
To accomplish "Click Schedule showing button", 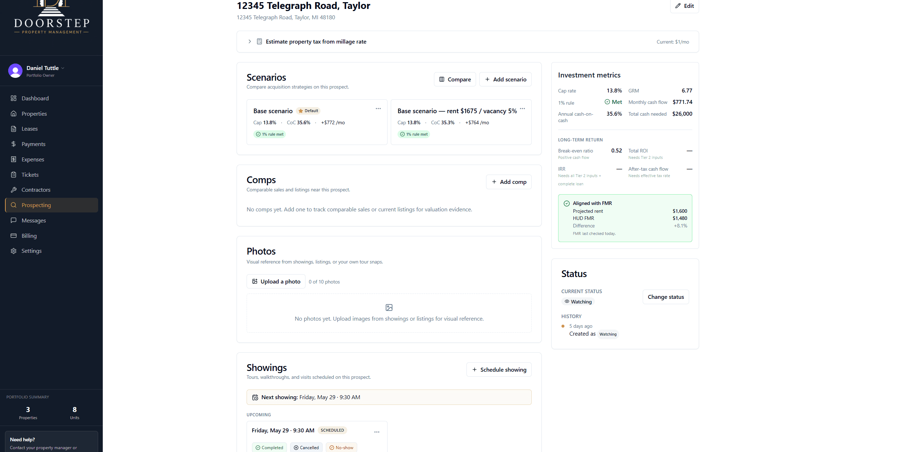I will (x=499, y=370).
